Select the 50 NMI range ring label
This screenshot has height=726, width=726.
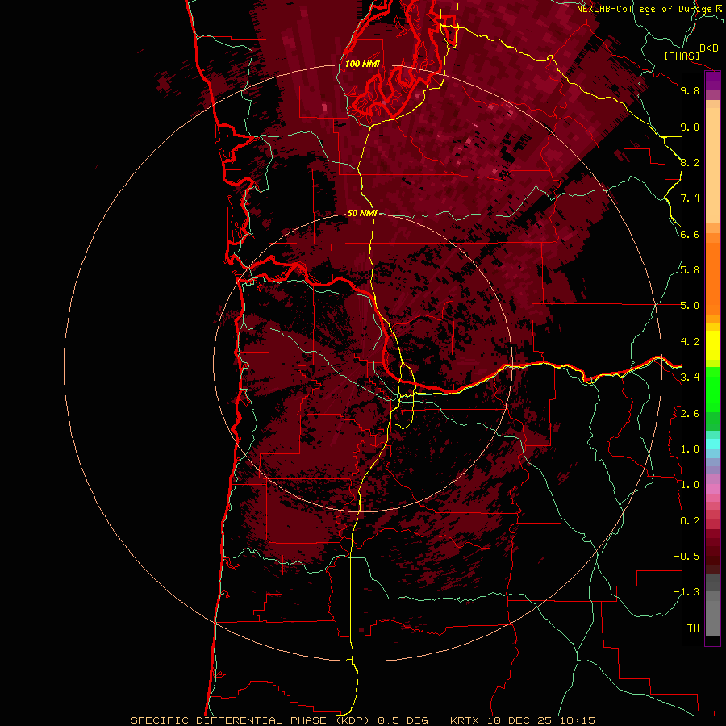click(362, 213)
